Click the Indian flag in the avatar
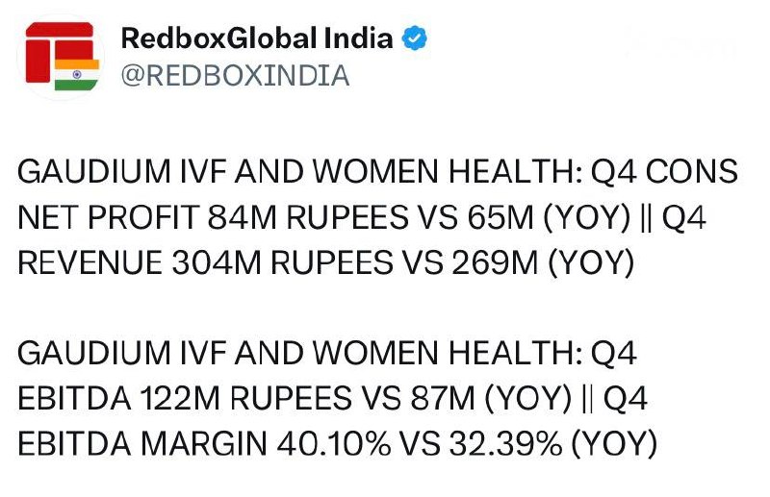The image size is (770, 497). click(77, 75)
